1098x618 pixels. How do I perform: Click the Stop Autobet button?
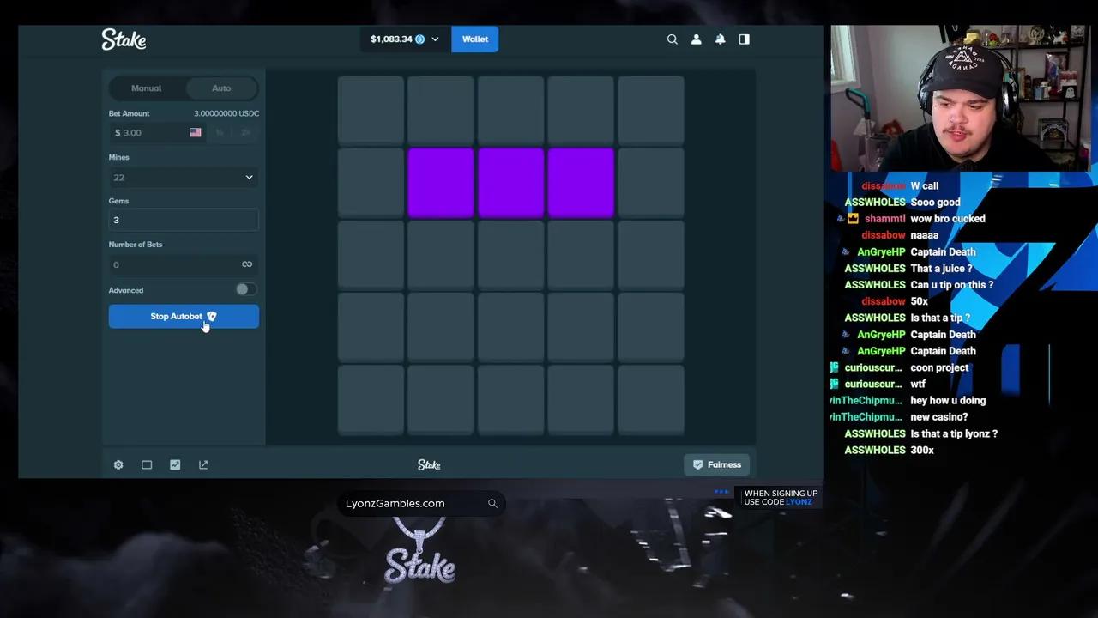pyautogui.click(x=184, y=316)
